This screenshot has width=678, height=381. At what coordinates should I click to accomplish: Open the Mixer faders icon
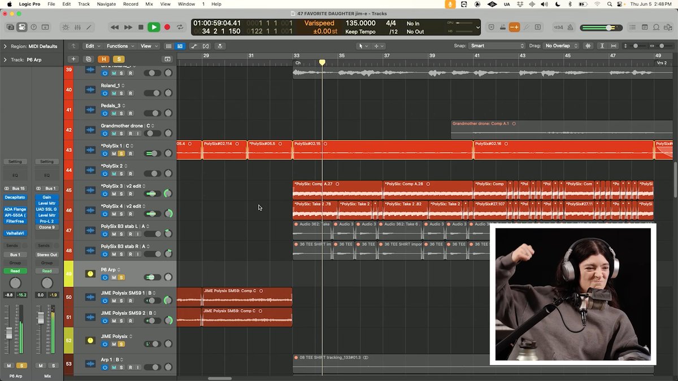coord(77,27)
